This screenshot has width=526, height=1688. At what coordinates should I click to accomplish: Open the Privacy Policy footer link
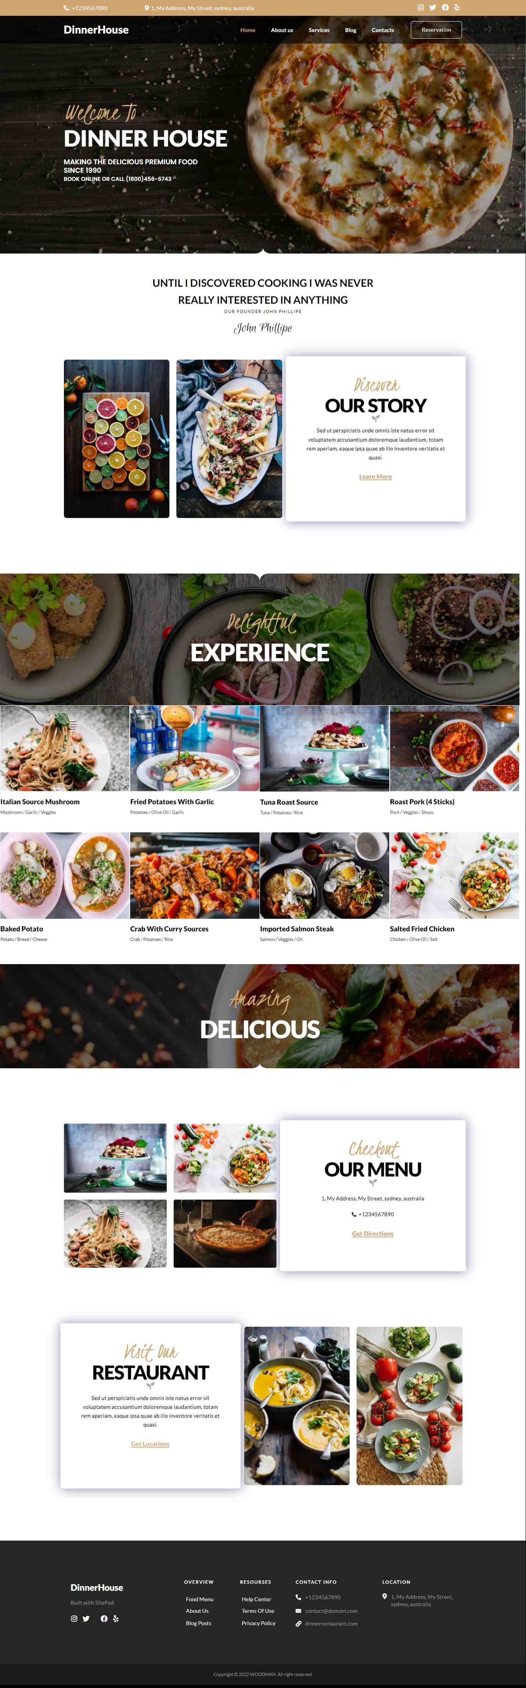click(x=258, y=1623)
